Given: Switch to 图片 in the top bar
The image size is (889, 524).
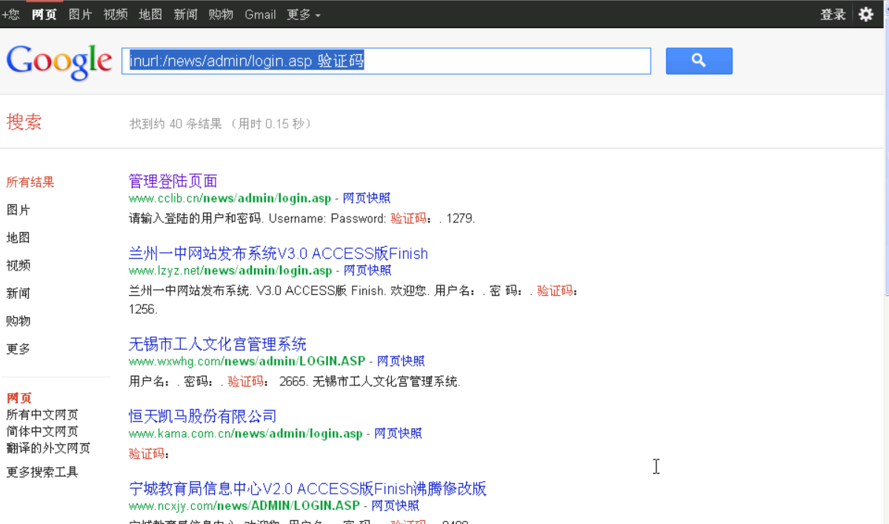Looking at the screenshot, I should click(x=80, y=14).
